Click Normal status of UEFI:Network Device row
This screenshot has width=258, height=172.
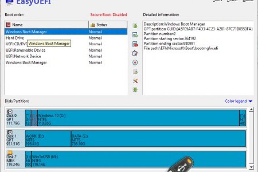[x=95, y=56]
